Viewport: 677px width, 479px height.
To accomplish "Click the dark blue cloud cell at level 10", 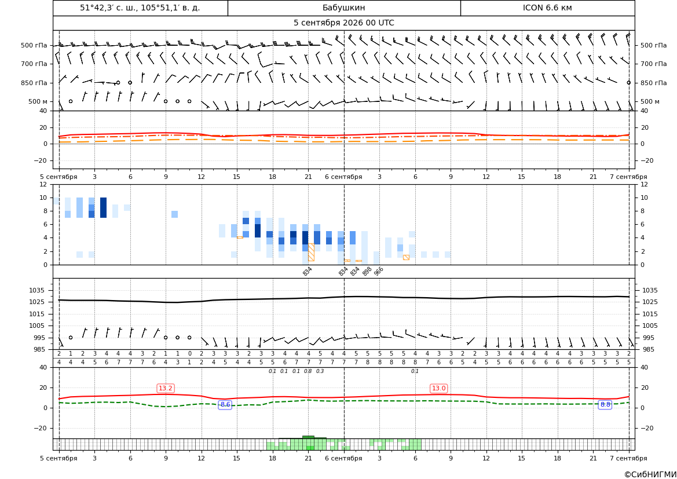I will tap(103, 208).
